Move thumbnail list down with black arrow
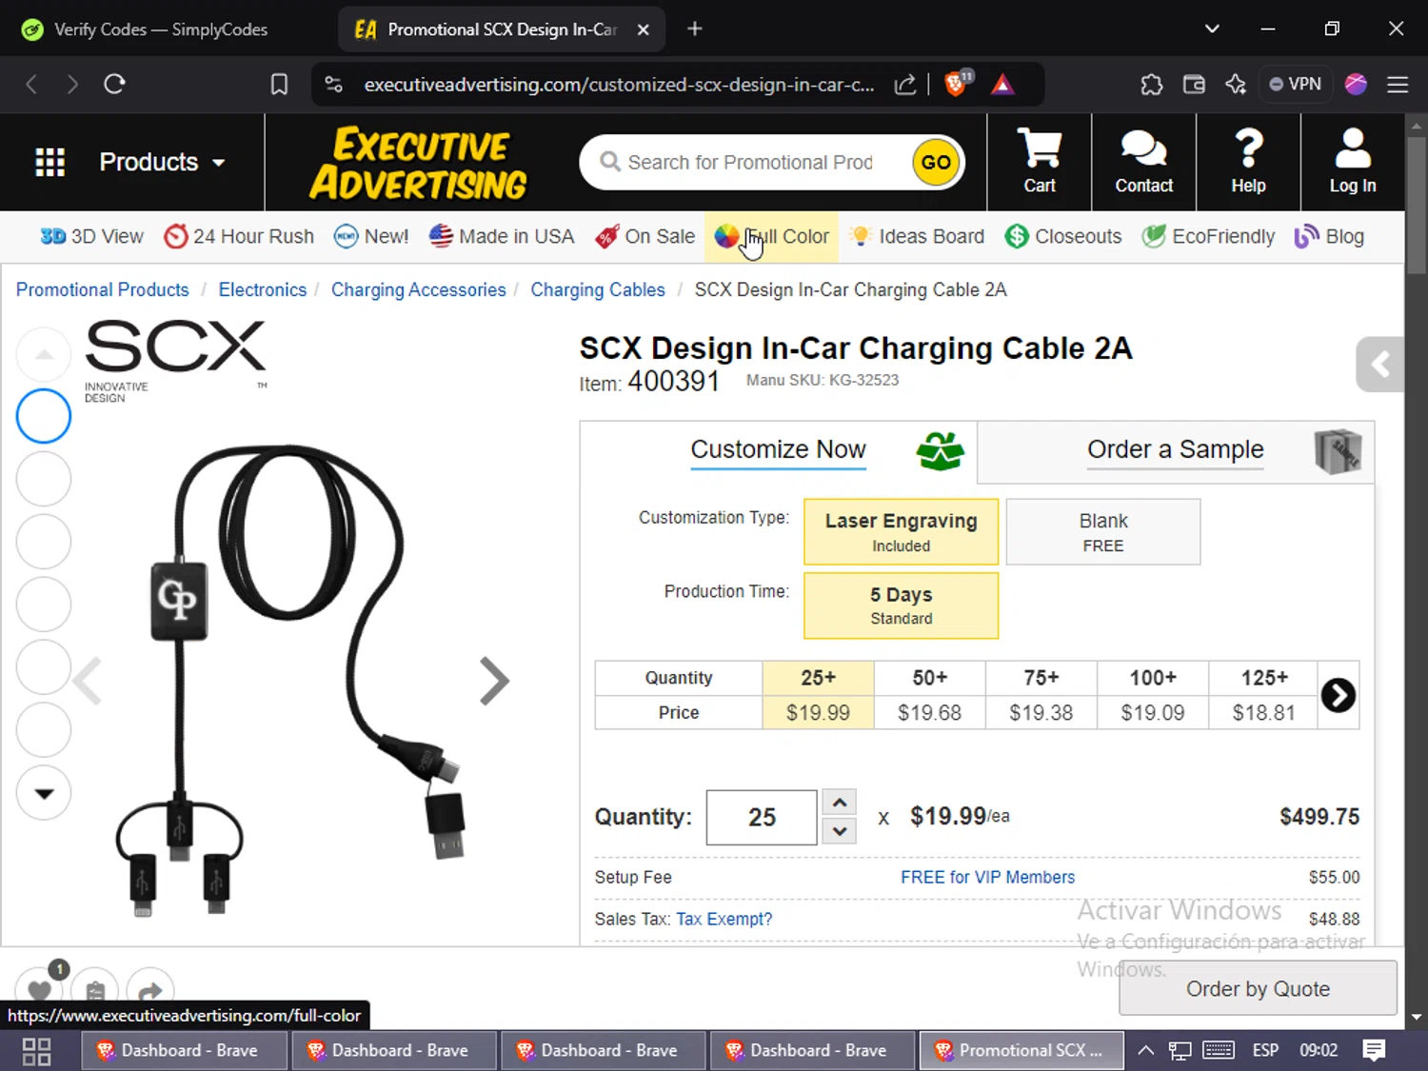Screen dimensions: 1428x1071 [x=44, y=793]
